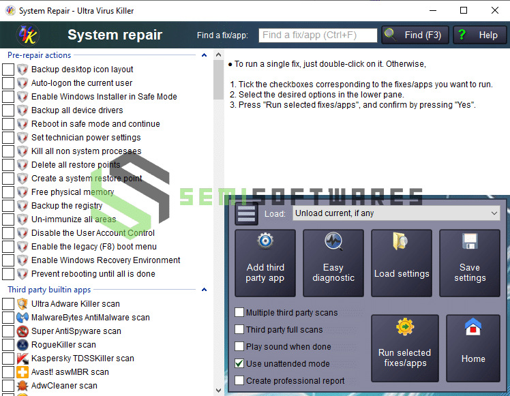Select Set technician power settings entry

click(86, 138)
